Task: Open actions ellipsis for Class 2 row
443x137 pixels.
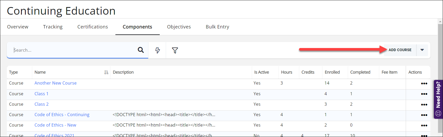Action: click(x=424, y=104)
